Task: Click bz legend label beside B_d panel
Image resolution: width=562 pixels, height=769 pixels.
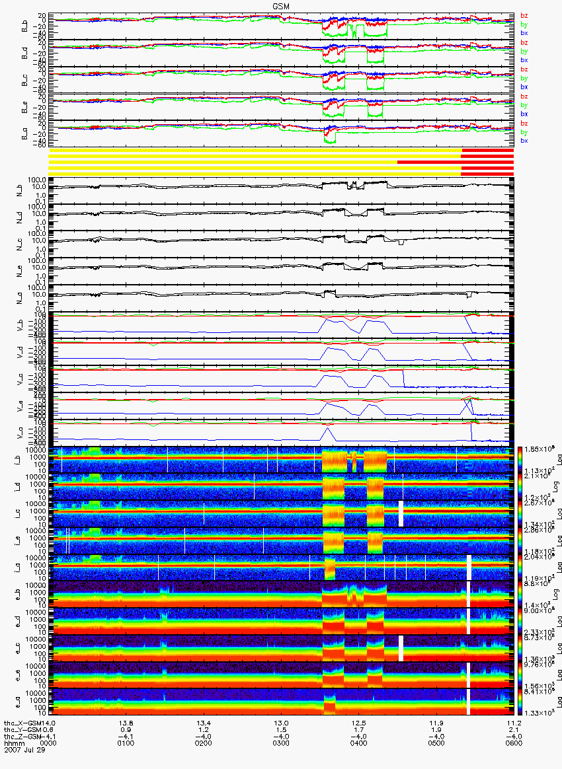Action: point(524,43)
